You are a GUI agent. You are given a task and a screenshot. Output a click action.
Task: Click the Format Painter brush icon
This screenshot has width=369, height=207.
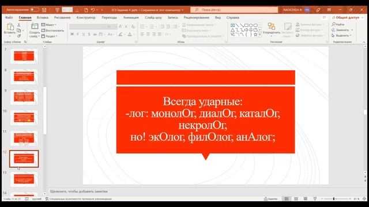pos(19,36)
